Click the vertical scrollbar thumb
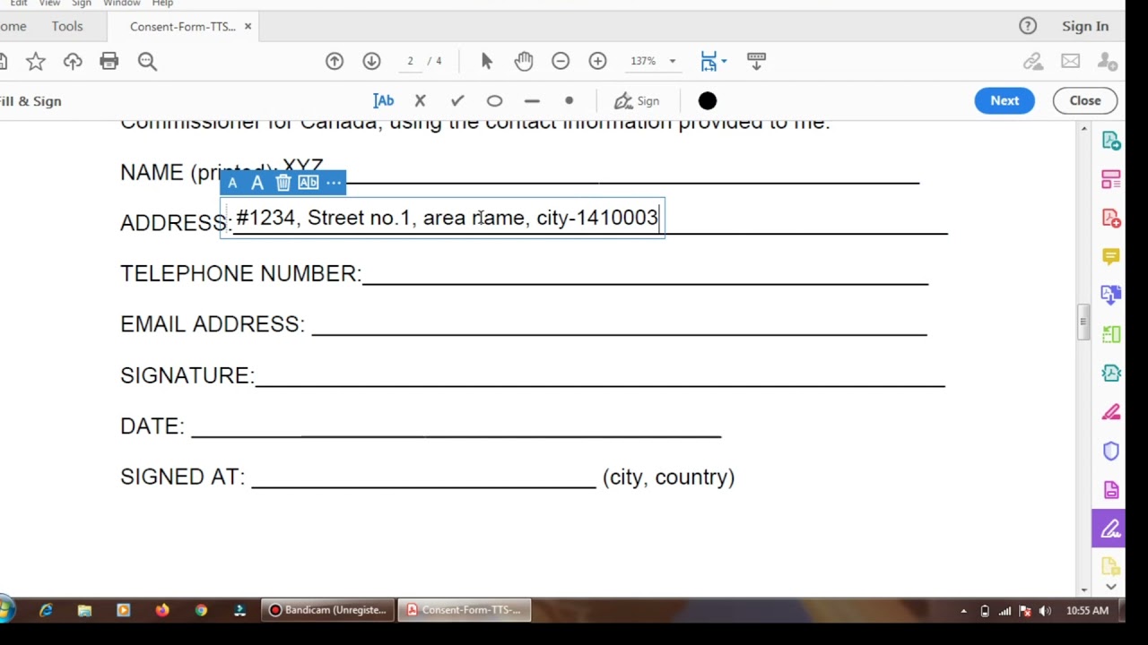This screenshot has width=1148, height=645. pyautogui.click(x=1083, y=322)
